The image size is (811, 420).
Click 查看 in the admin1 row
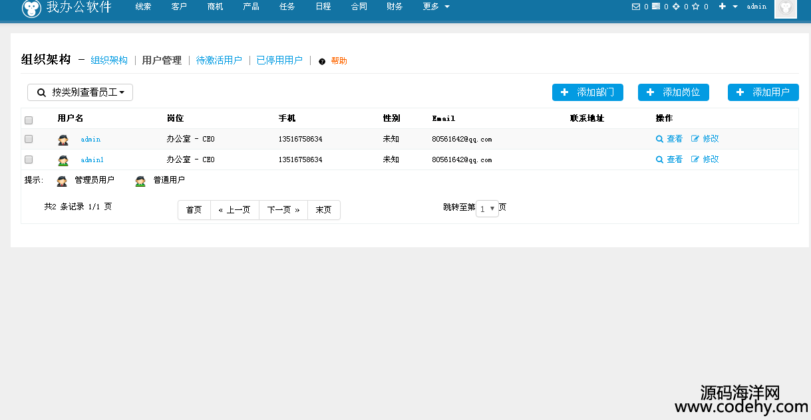pos(675,159)
